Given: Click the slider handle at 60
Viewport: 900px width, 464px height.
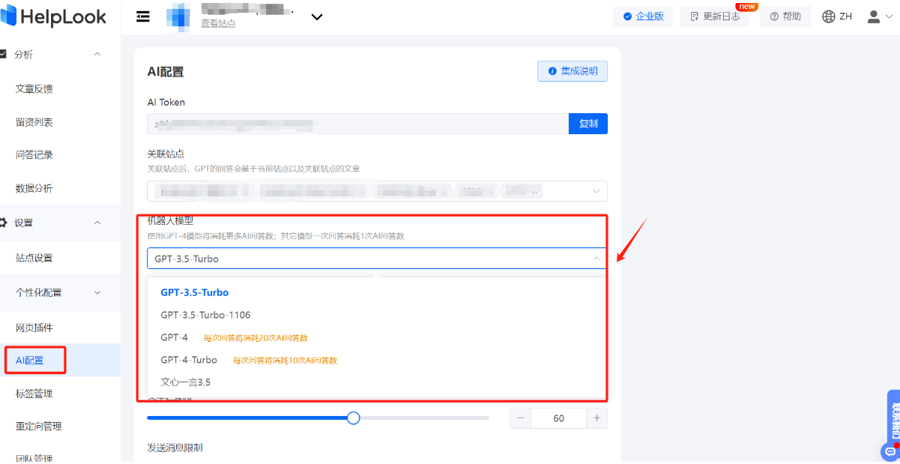Looking at the screenshot, I should click(x=354, y=418).
